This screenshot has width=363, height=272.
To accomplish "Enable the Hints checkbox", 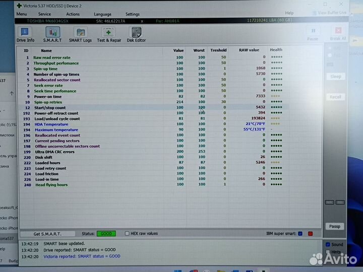I will click(328, 252).
